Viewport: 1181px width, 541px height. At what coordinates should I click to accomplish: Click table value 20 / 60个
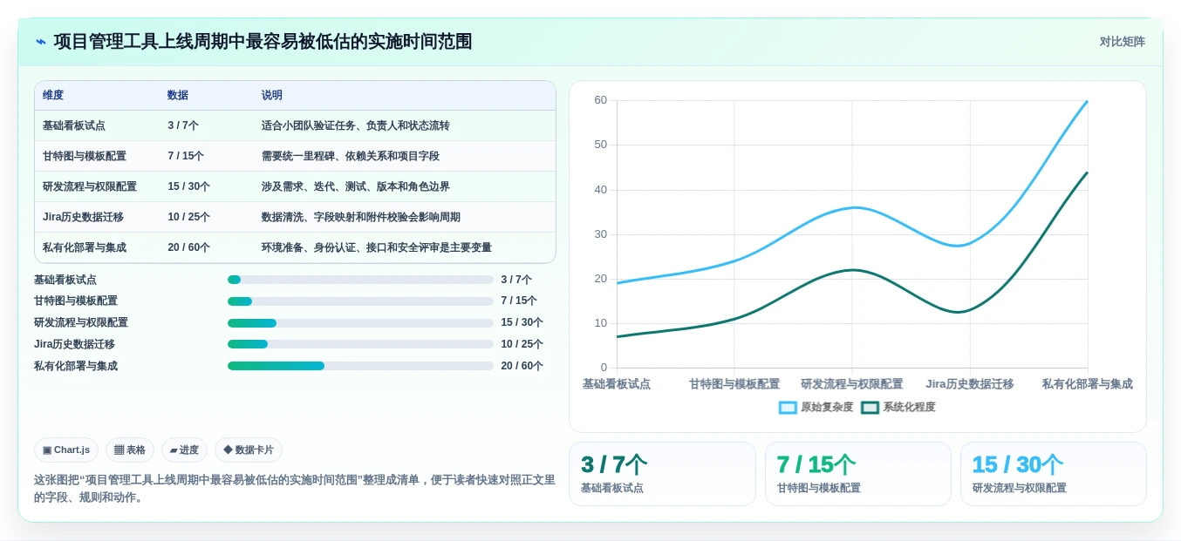point(188,247)
